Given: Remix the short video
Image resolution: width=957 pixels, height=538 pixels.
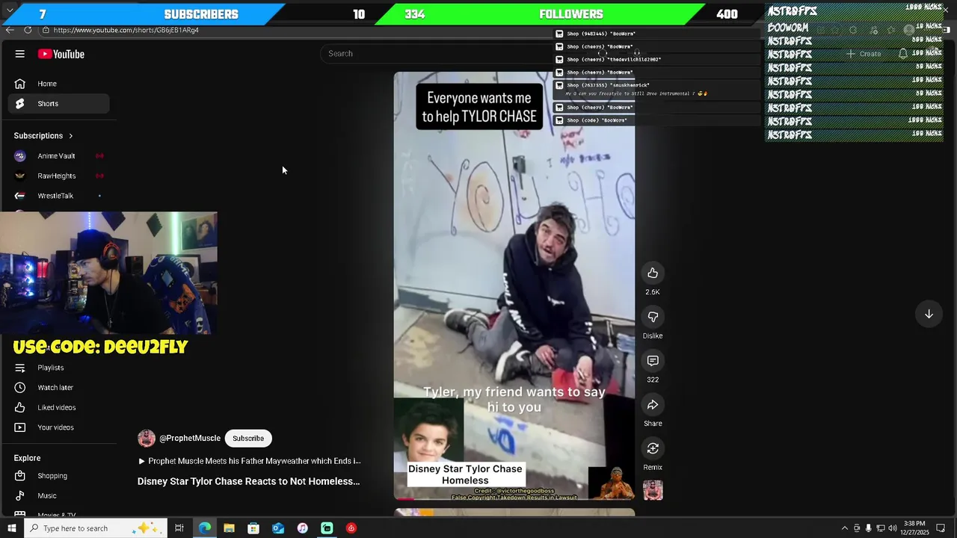Looking at the screenshot, I should [653, 448].
